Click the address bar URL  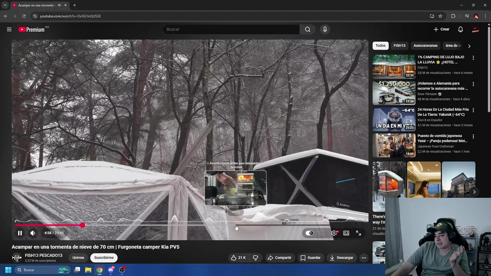(x=71, y=16)
